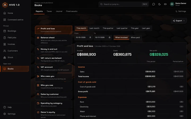Click the Owner's equity icon
Viewport: 191px width, 119px height.
point(38,112)
